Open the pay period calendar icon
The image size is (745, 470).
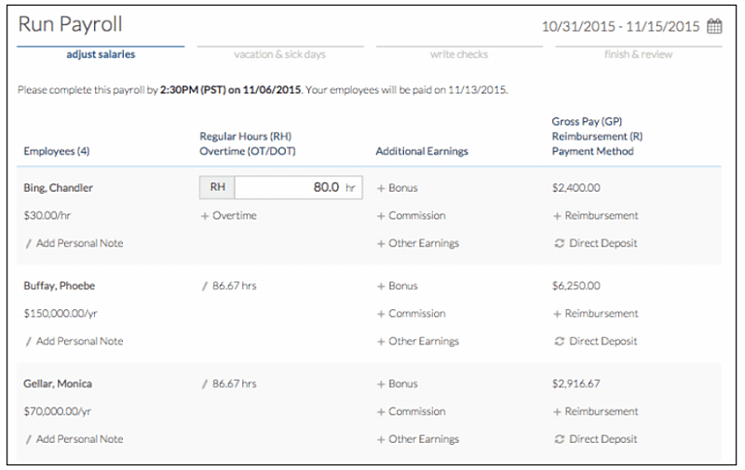coord(714,26)
